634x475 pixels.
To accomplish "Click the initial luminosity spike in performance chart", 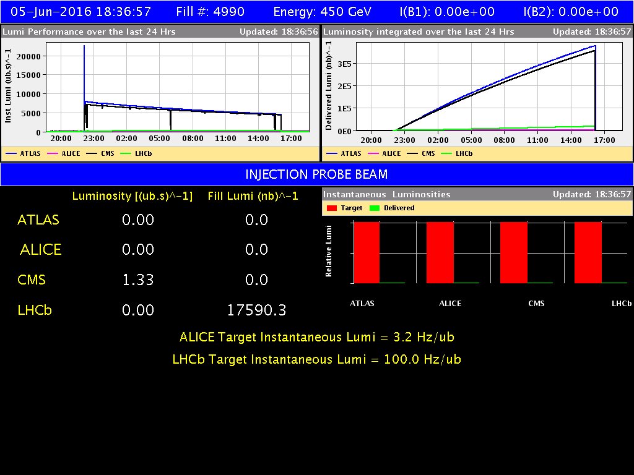I will (x=84, y=73).
